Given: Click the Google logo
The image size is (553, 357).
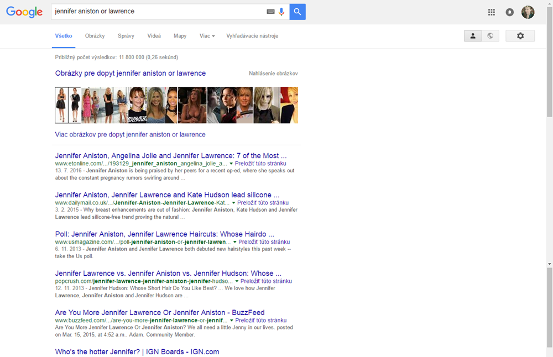Looking at the screenshot, I should pos(24,12).
